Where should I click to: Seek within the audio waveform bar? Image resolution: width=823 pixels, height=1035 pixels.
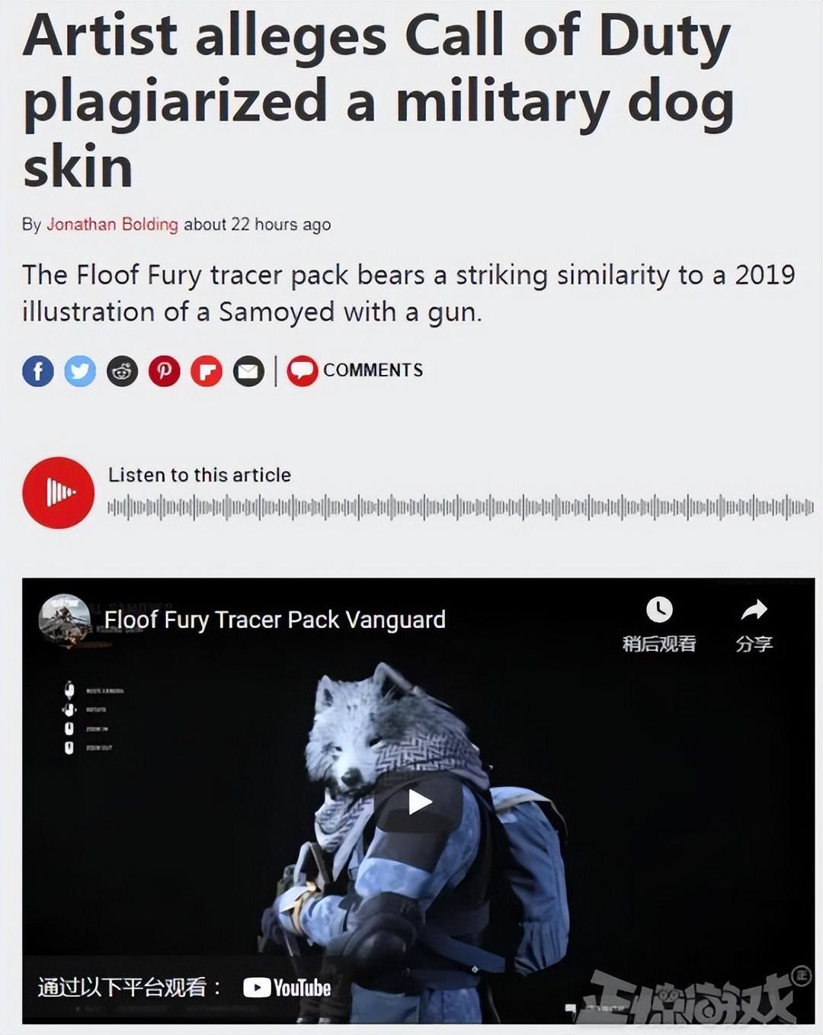click(x=460, y=507)
